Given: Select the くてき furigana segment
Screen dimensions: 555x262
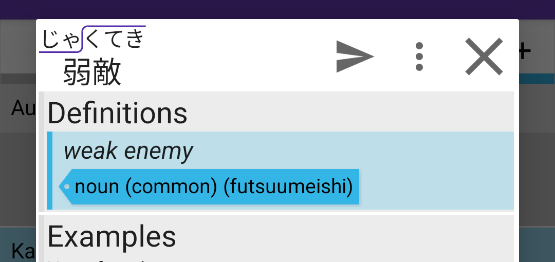Looking at the screenshot, I should (x=115, y=39).
